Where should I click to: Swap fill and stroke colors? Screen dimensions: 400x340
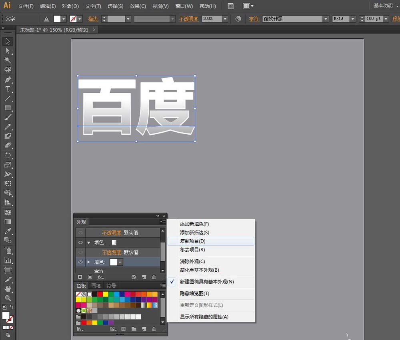(12, 307)
